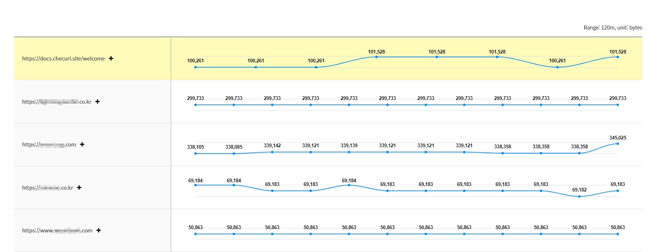Screen dimensions: 657x252
Task: Select last 101,528 point in highlighted chart
Action: pos(617,57)
